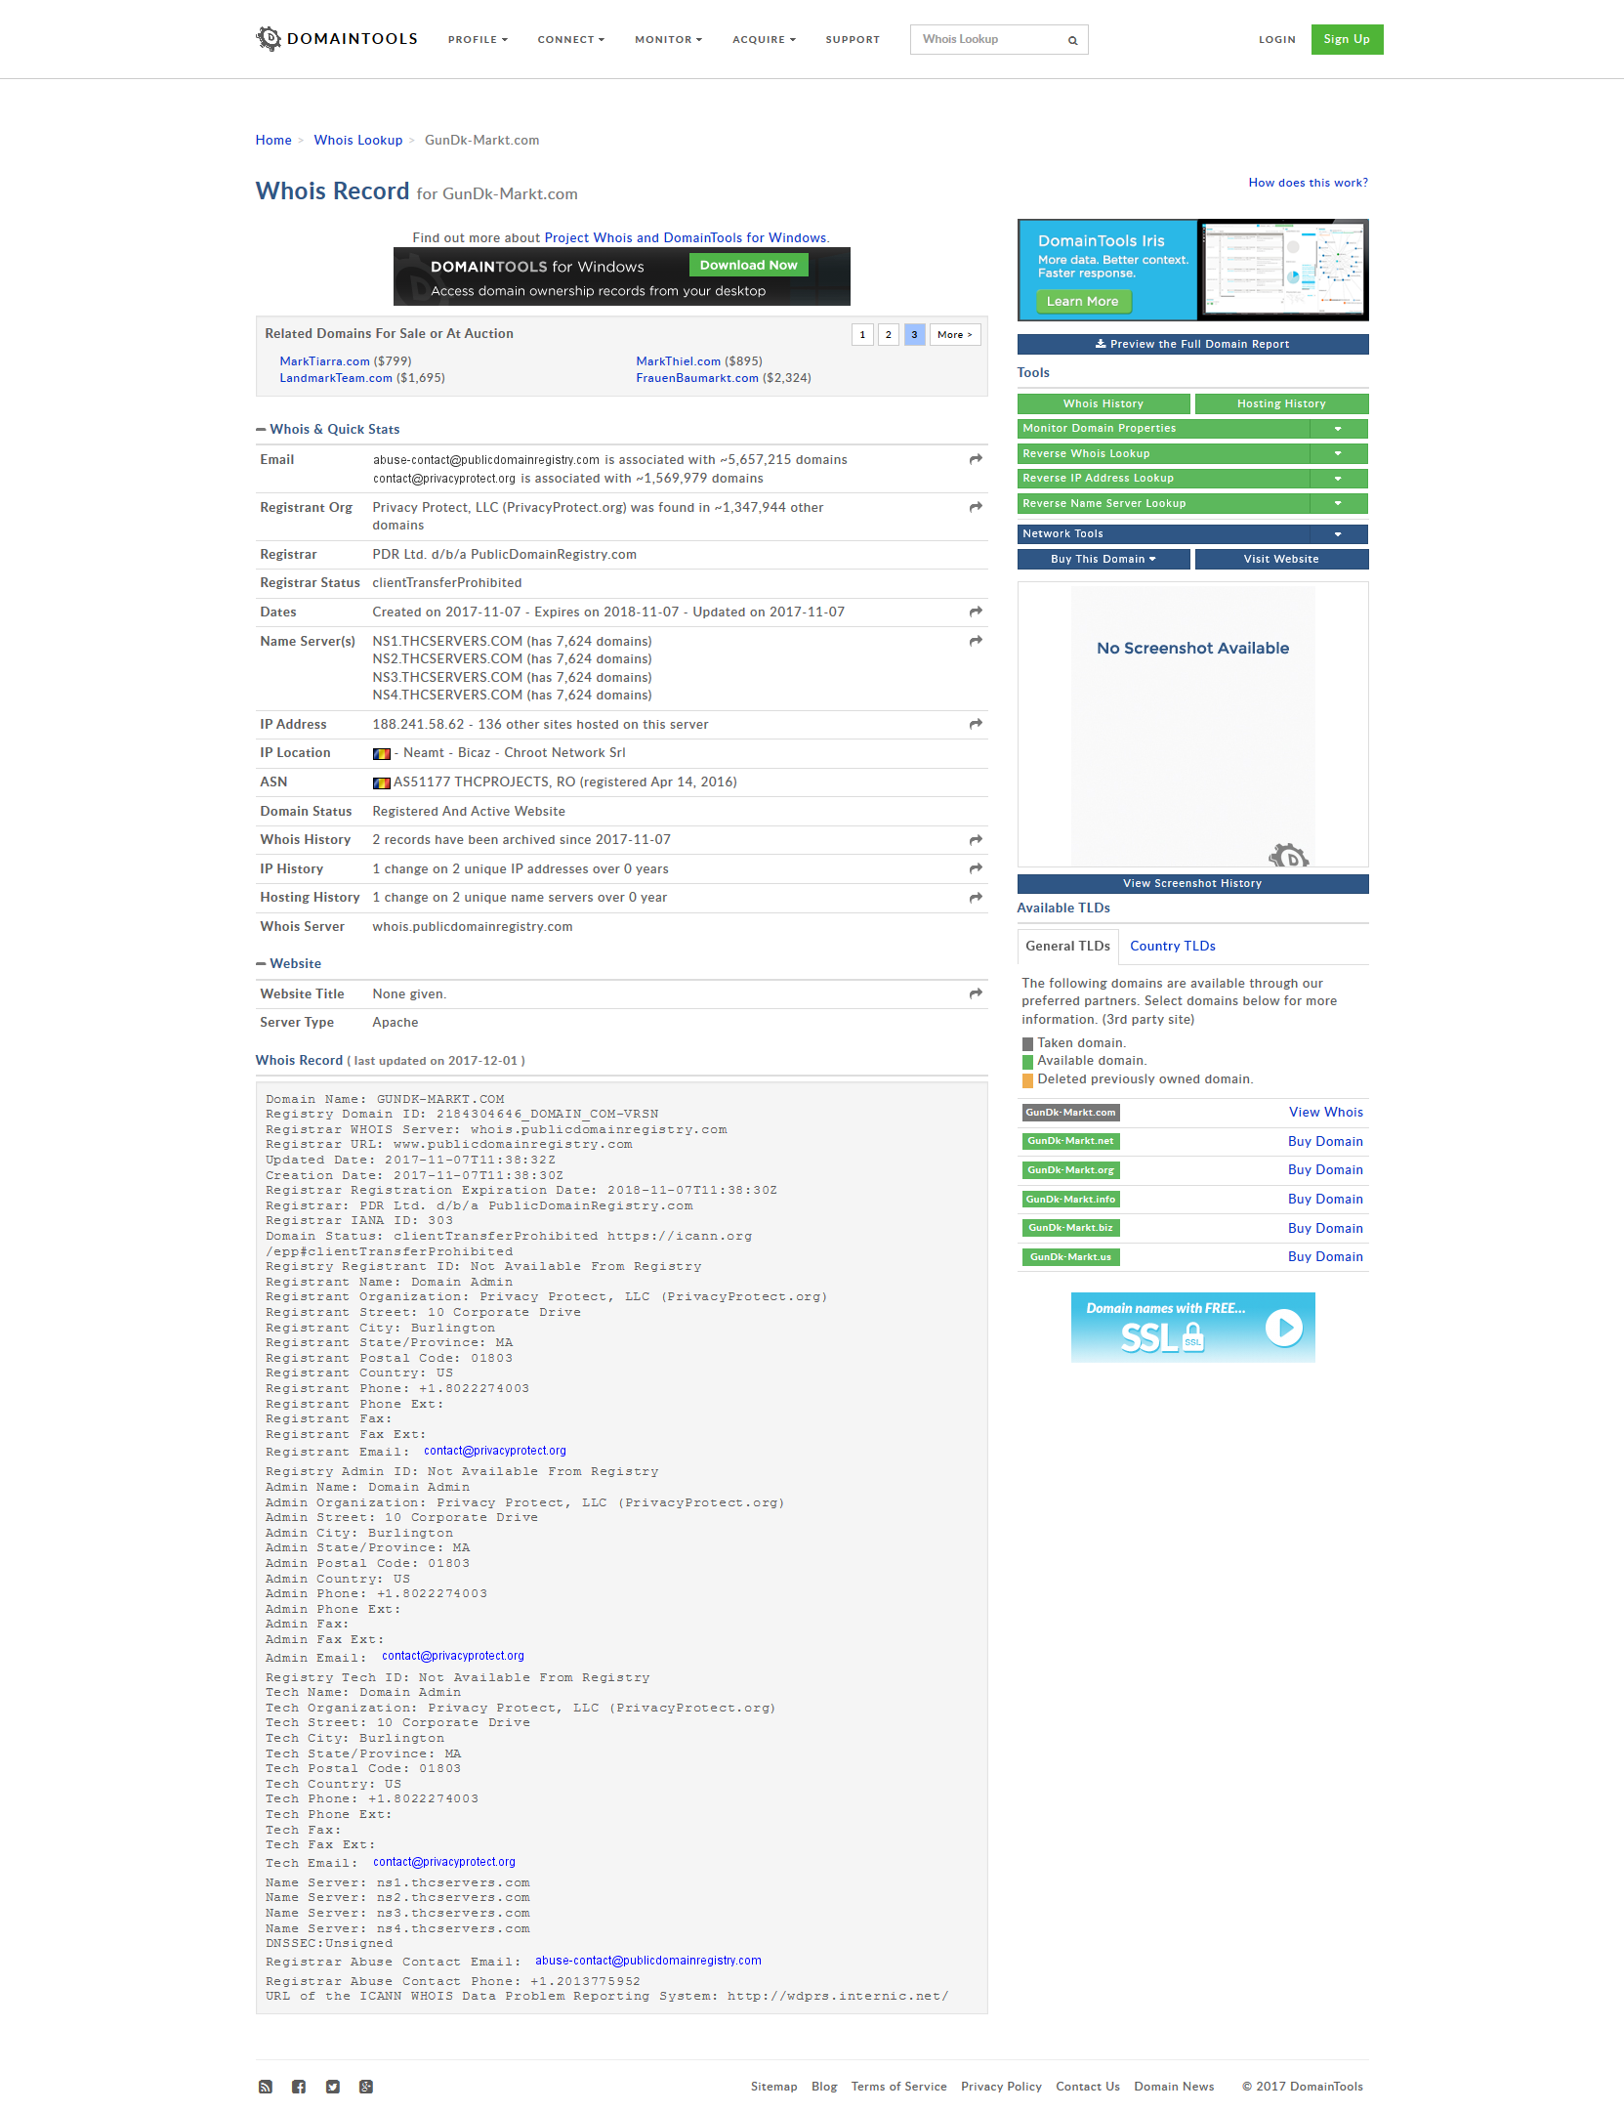1624x2112 pixels.
Task: Click the LOGIN link
Action: point(1276,40)
